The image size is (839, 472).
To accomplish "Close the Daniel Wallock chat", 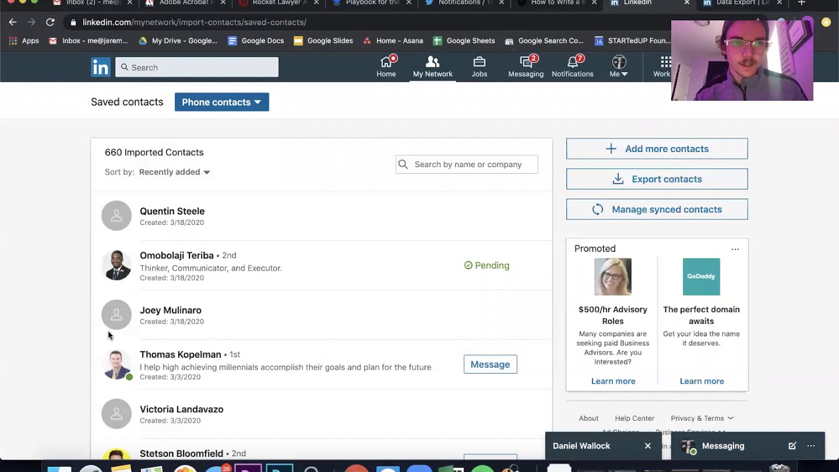I will tap(648, 446).
